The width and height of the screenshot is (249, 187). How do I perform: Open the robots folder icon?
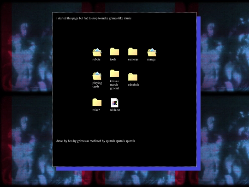[97, 52]
